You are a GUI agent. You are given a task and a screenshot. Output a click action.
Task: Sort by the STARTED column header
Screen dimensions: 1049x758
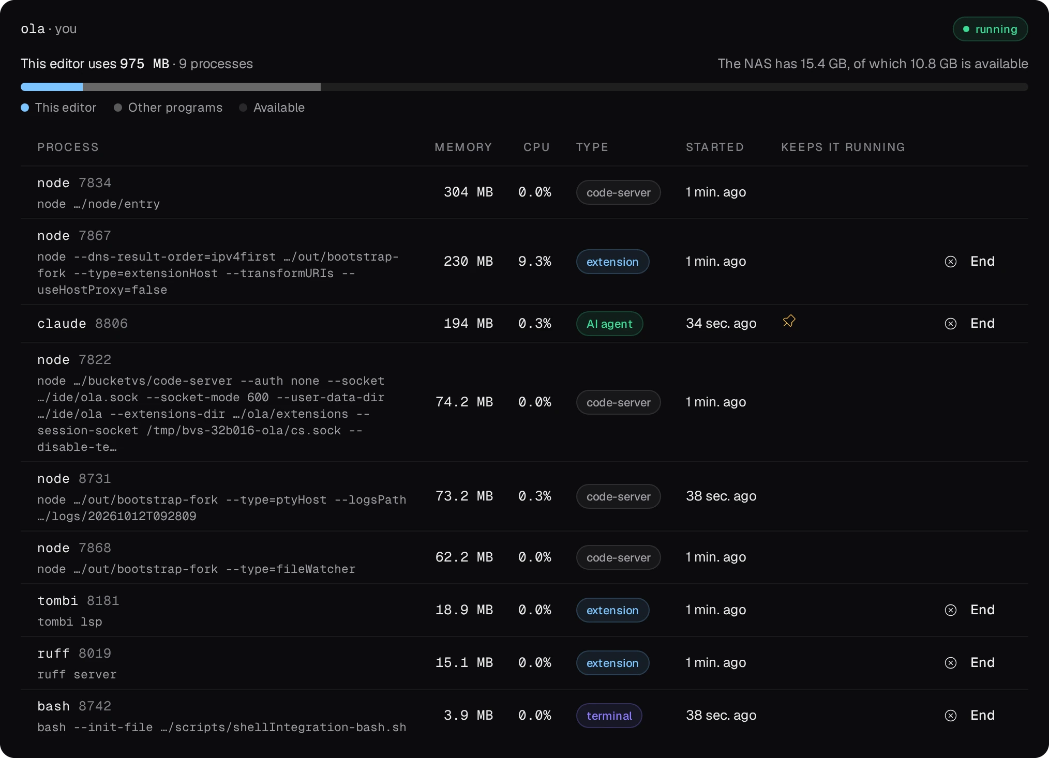point(715,147)
